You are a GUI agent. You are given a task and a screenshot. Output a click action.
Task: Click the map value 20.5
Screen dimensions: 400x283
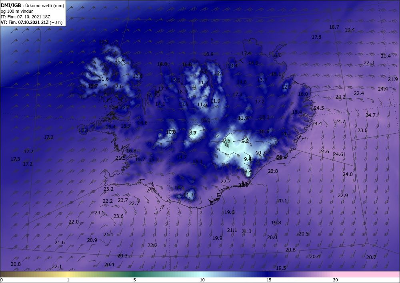point(304,234)
